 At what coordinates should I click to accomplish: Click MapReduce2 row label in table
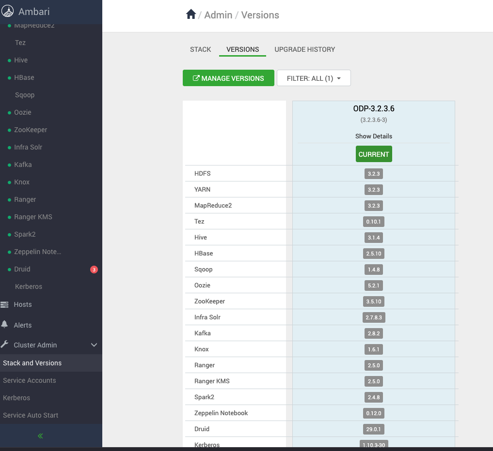tap(213, 205)
